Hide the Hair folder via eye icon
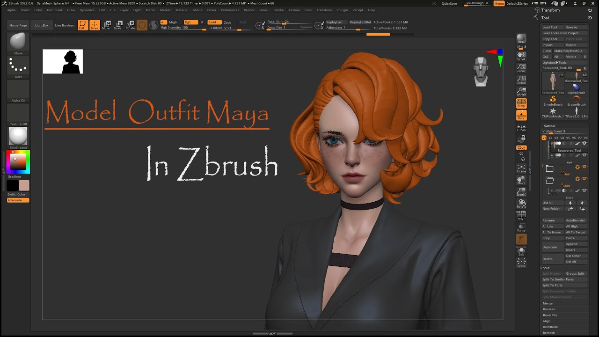The image size is (599, 337). click(584, 167)
